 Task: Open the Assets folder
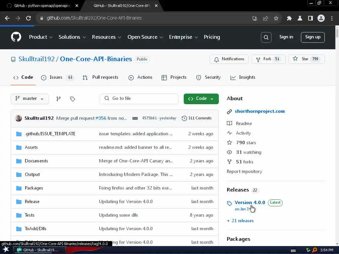[x=31, y=147]
